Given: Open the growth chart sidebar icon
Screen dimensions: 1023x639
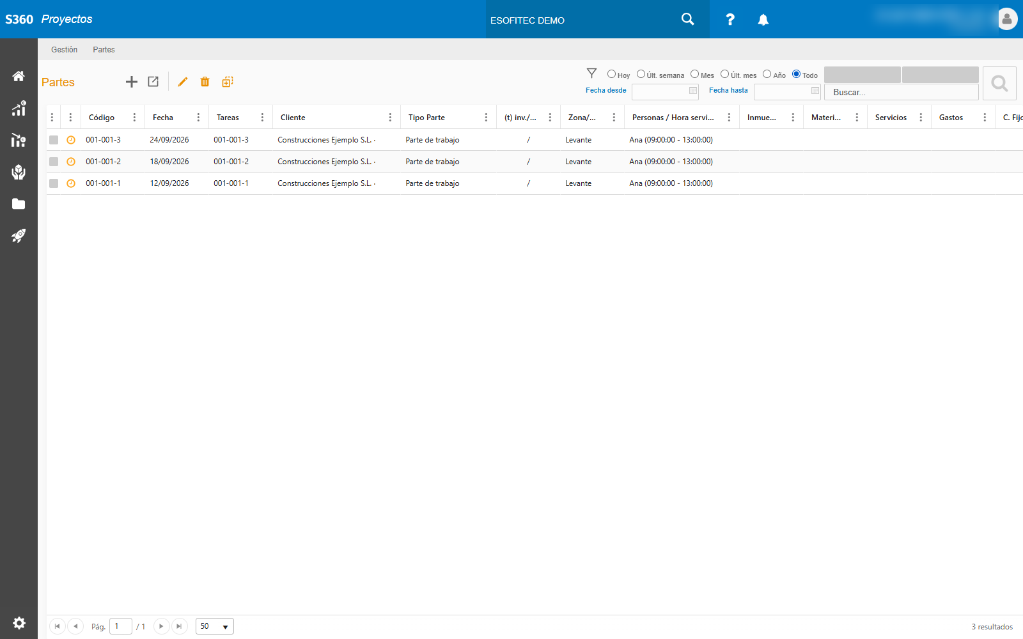Looking at the screenshot, I should pos(19,108).
